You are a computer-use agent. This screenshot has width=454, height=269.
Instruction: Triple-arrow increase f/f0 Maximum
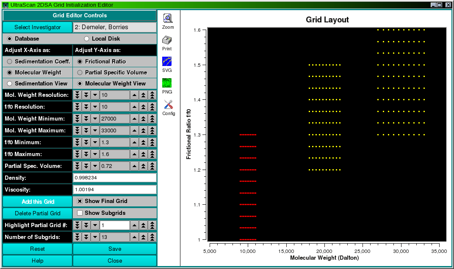(152, 154)
